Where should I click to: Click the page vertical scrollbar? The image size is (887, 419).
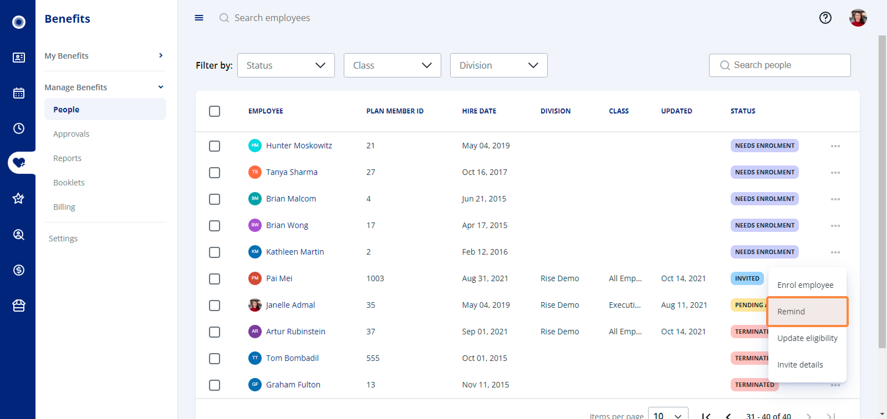[882, 192]
